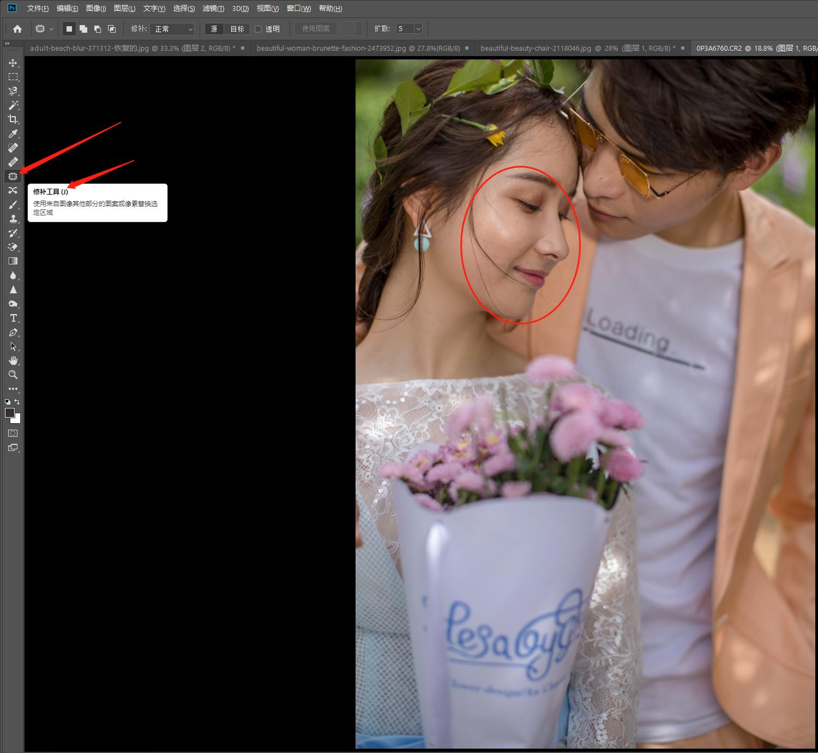Switch patch mode to 目标 (Destination)

[x=237, y=29]
